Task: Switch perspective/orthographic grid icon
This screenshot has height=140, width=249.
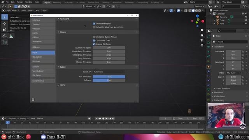Action: [202, 45]
